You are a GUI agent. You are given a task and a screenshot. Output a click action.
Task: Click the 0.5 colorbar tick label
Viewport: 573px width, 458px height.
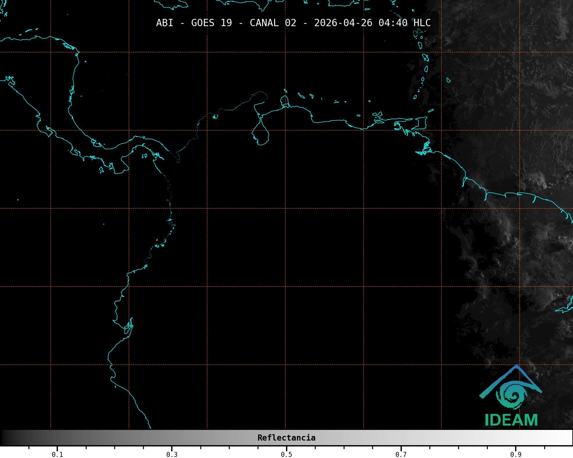(x=286, y=455)
